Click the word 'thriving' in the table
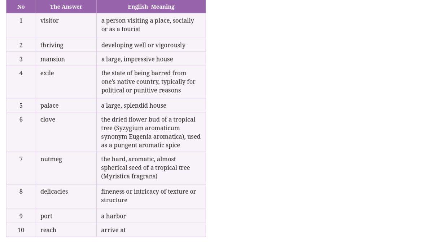The image size is (433, 243). [52, 45]
